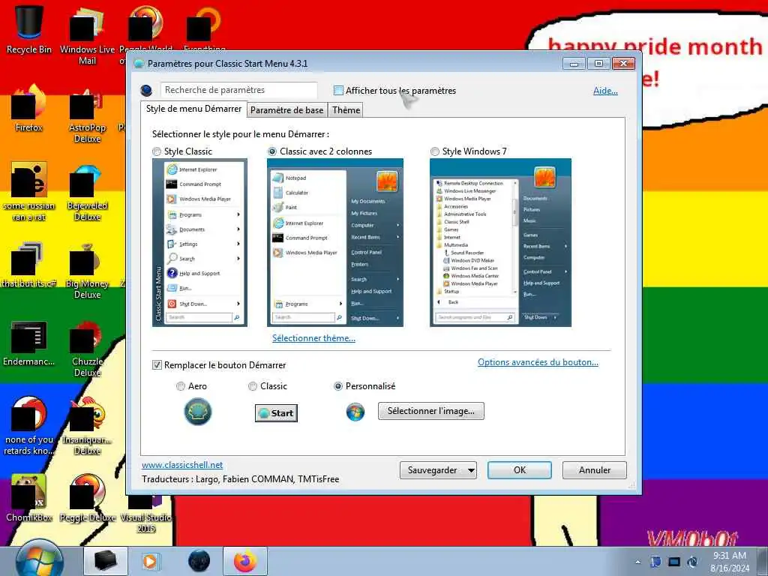Open the 'Sélectionner thème...' link
This screenshot has width=768, height=576.
click(x=314, y=338)
